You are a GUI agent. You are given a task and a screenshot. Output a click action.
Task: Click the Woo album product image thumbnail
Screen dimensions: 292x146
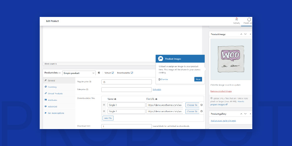click(x=231, y=59)
